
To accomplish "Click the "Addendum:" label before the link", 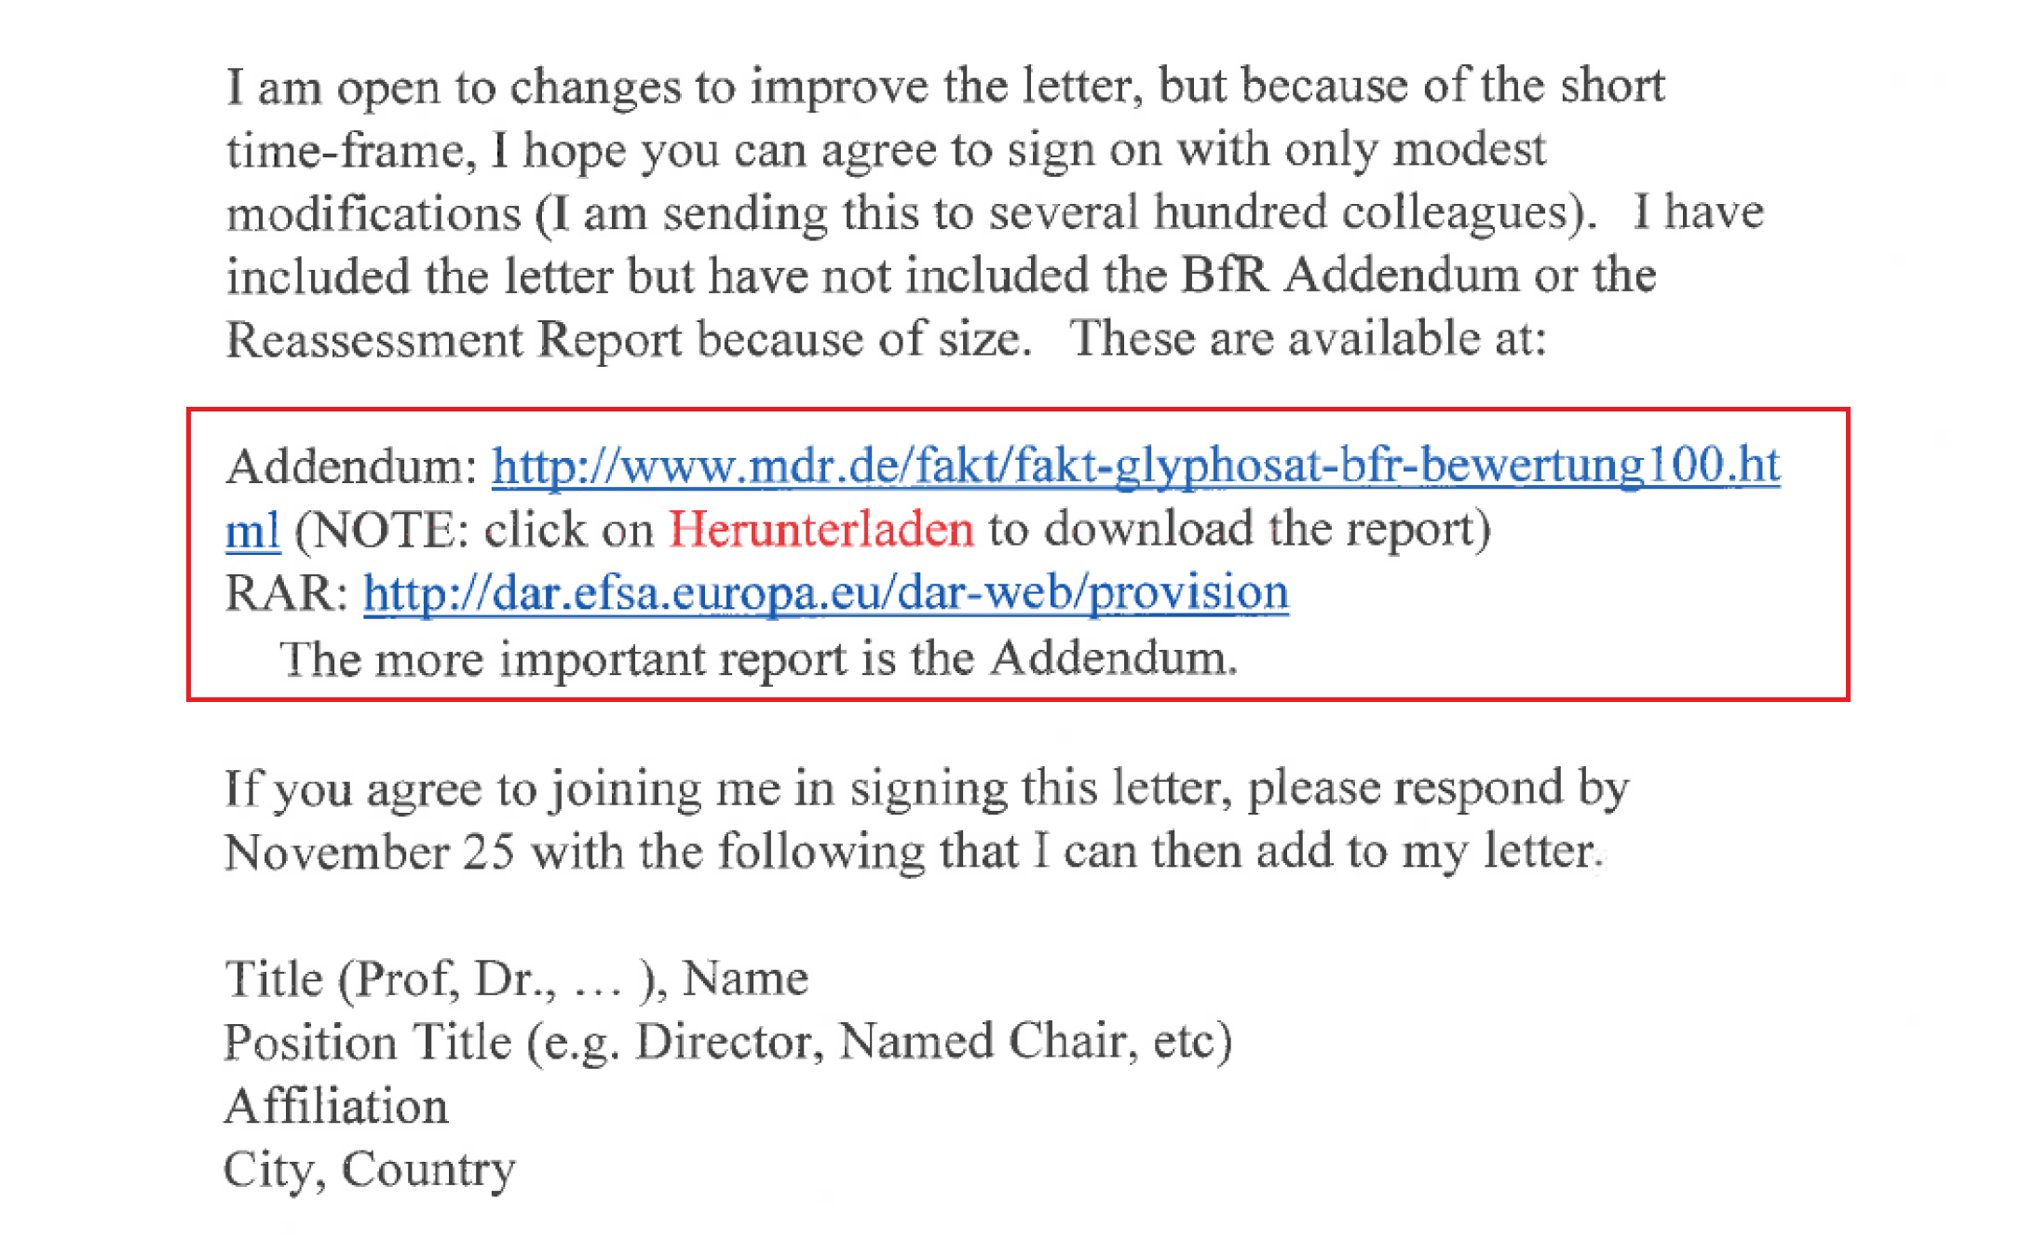I will tap(352, 466).
